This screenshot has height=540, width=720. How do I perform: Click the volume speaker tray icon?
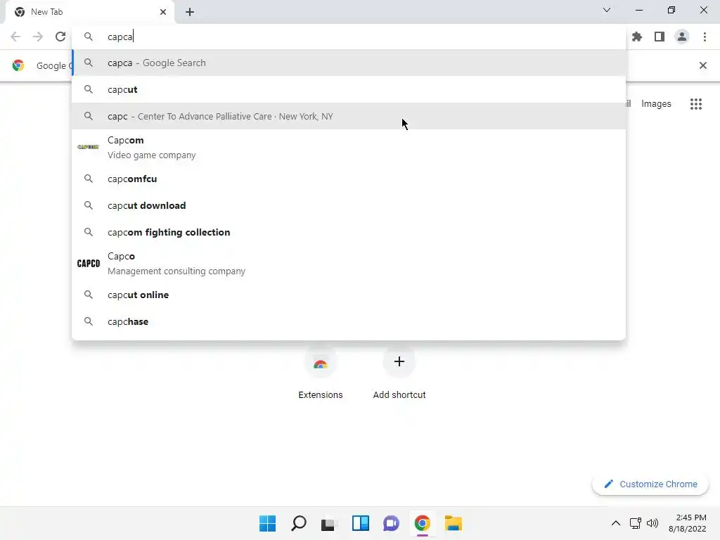pos(652,523)
